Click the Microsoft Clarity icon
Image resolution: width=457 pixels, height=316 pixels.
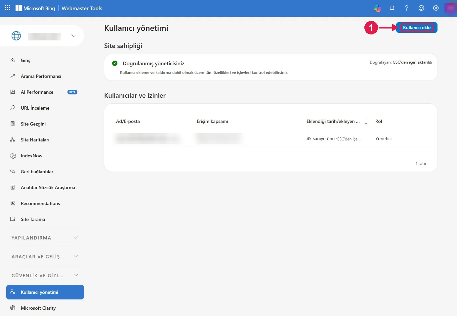click(x=13, y=308)
